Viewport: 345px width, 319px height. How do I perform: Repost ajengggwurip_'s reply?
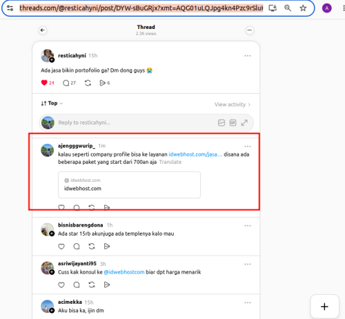(x=92, y=207)
